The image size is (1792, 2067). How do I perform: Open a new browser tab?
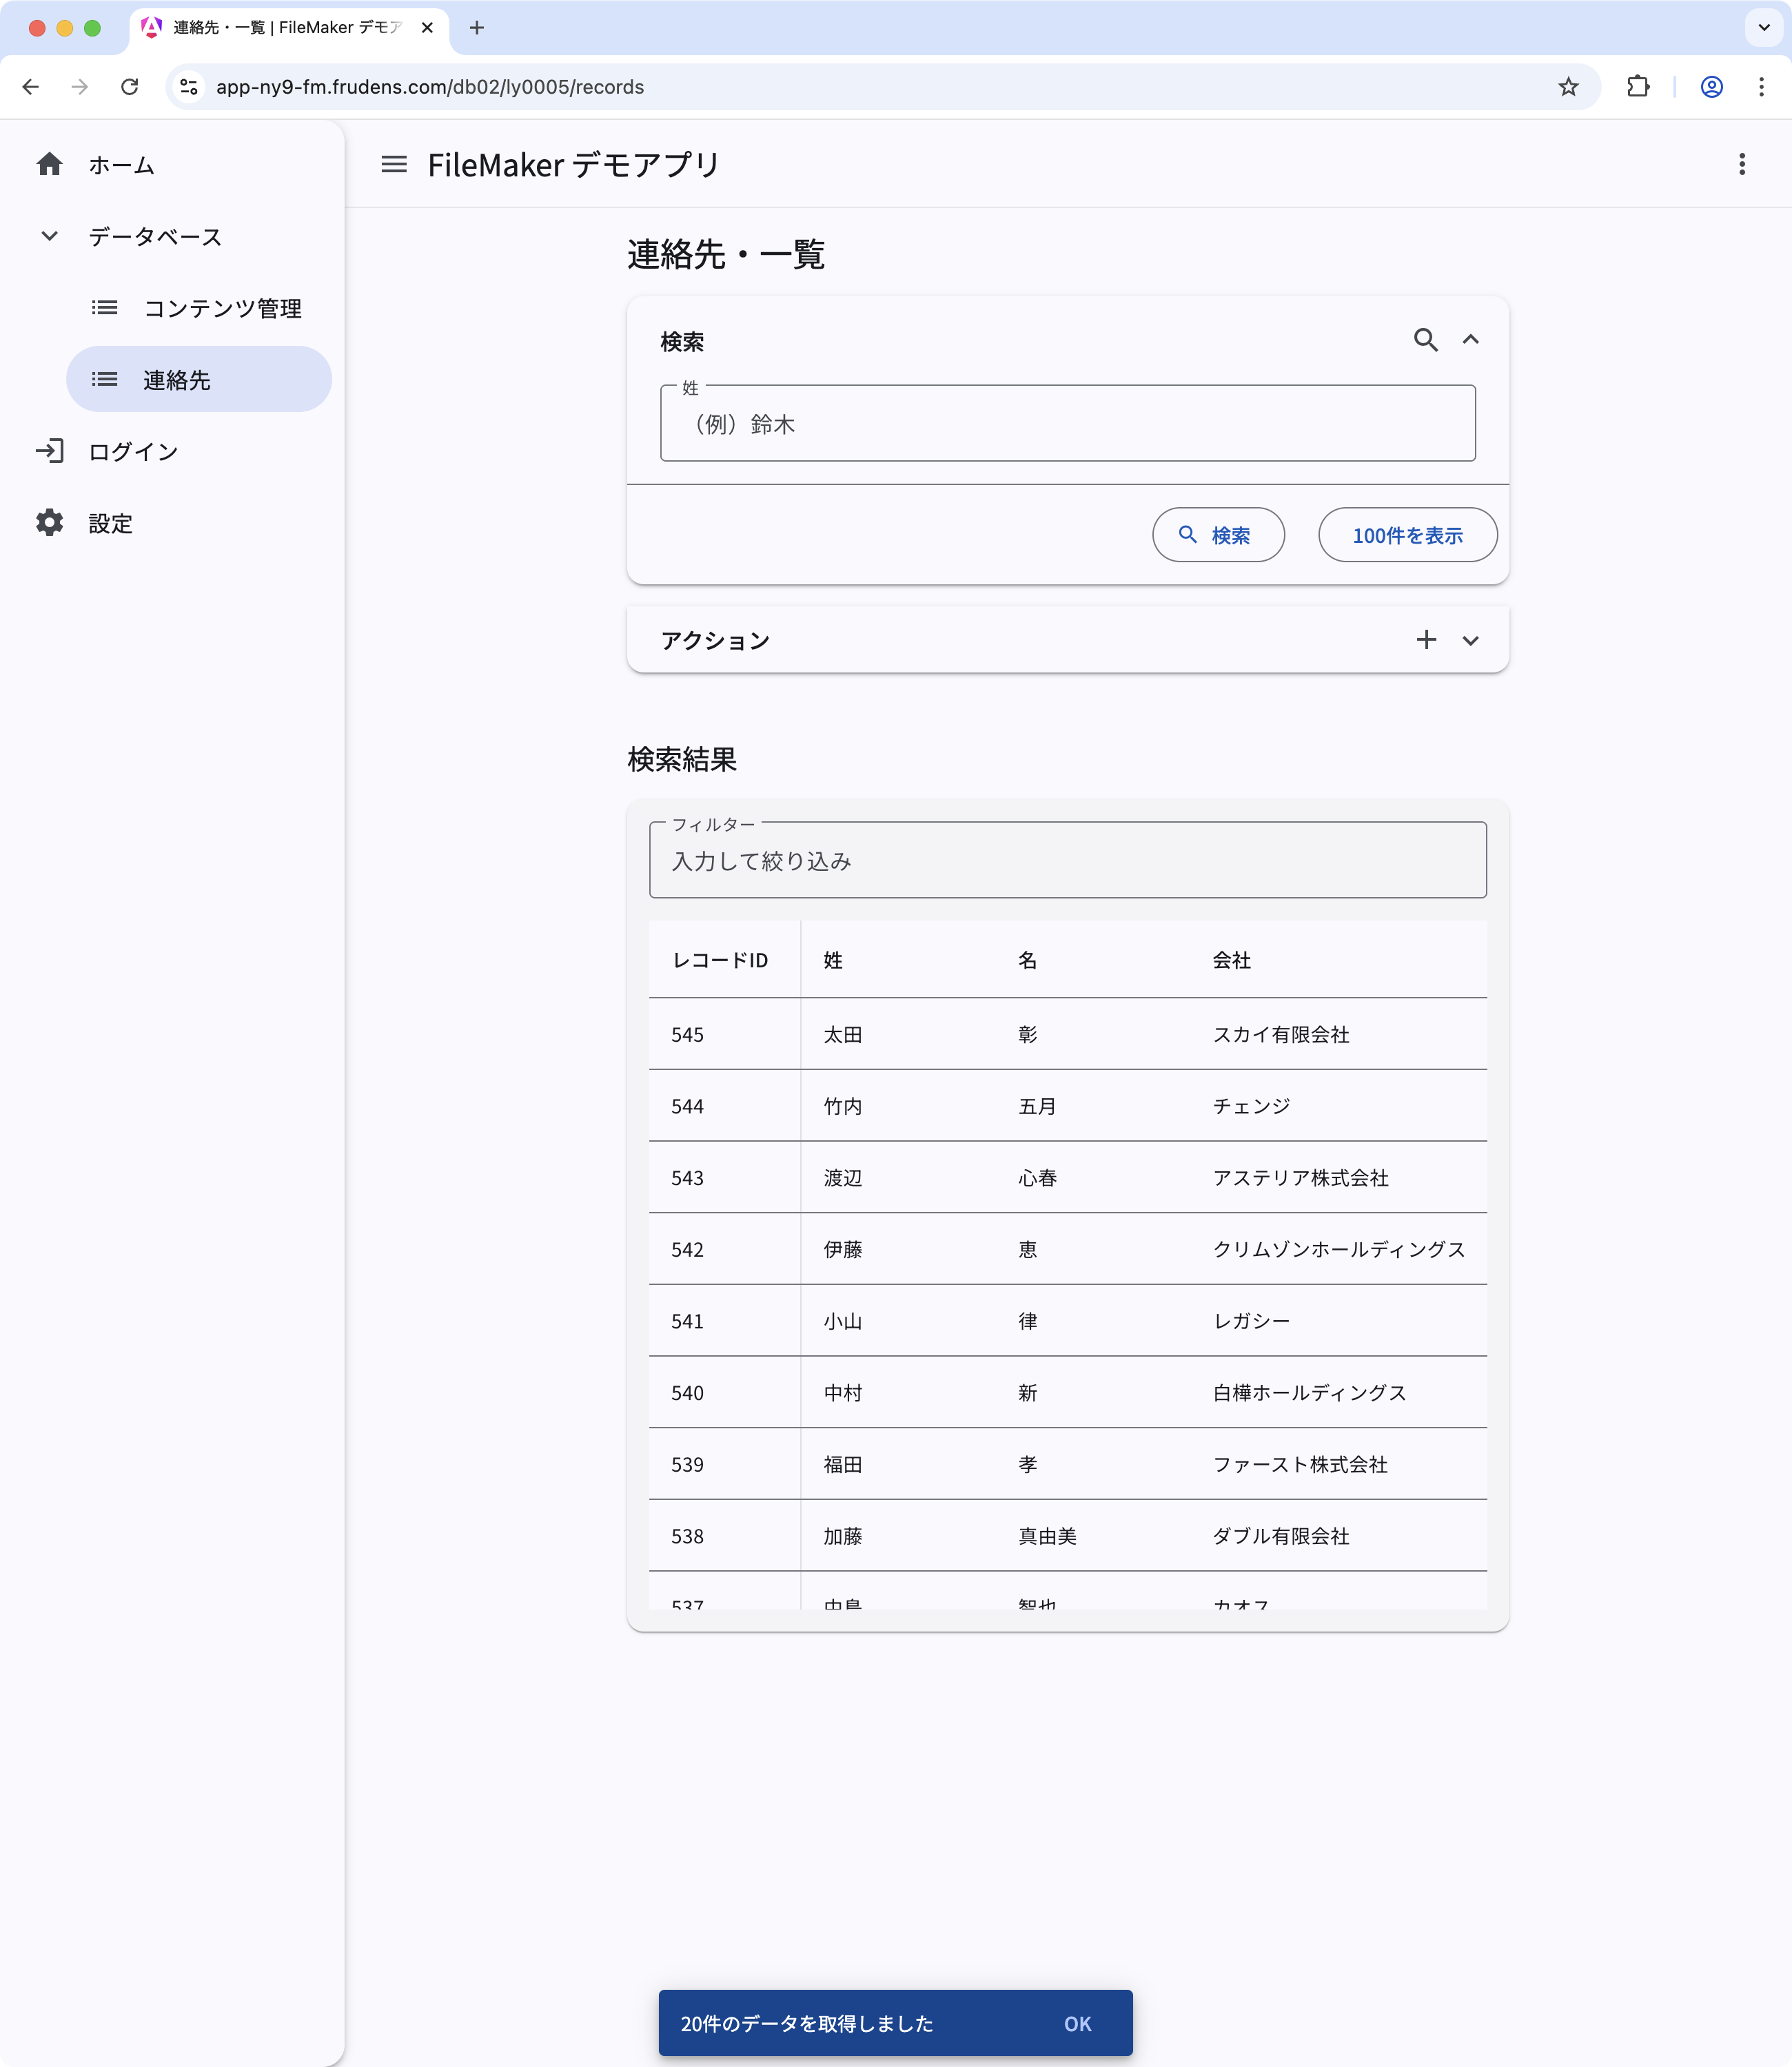[x=477, y=28]
